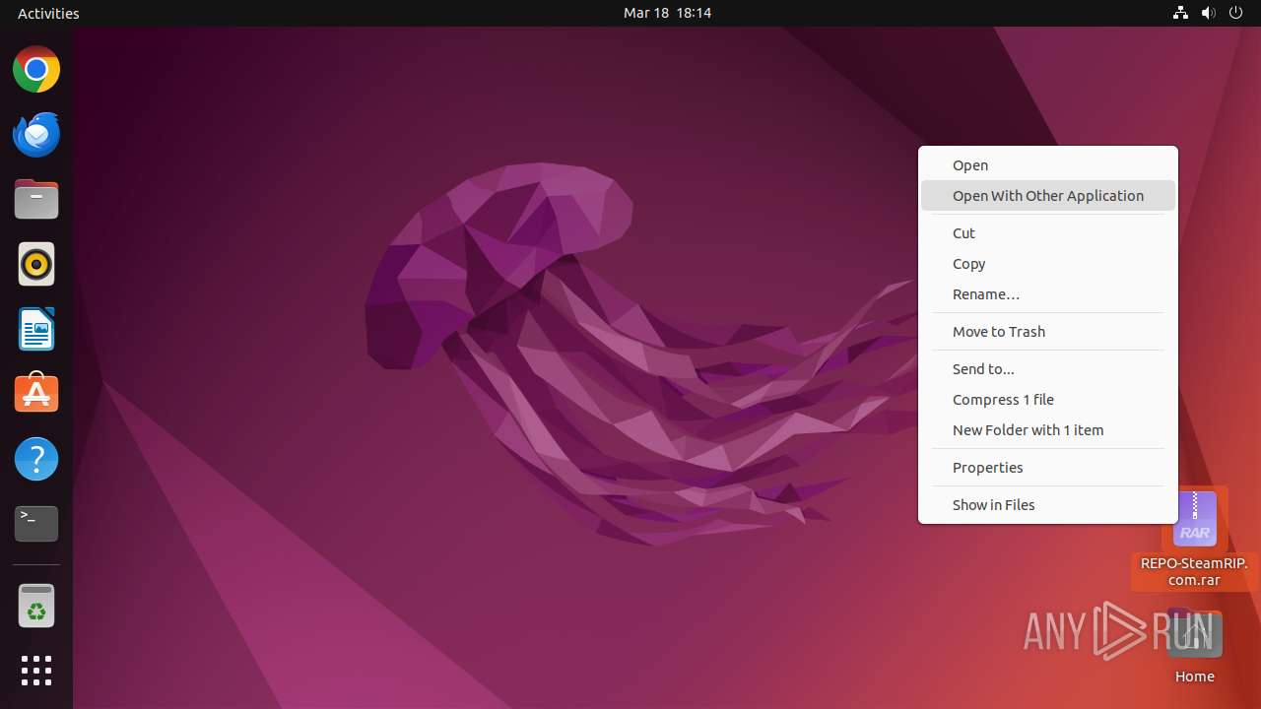Open Properties from context menu
1261x709 pixels.
tap(1048, 468)
